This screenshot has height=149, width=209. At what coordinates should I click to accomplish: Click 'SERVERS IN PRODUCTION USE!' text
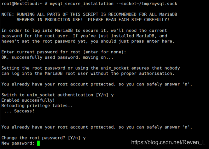tap(50, 20)
